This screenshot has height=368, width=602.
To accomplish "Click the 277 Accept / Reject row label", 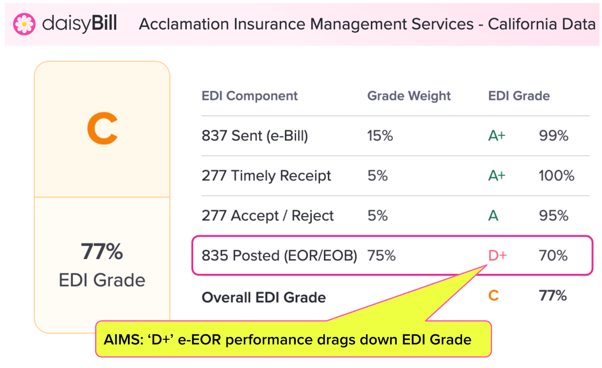I will pyautogui.click(x=268, y=216).
